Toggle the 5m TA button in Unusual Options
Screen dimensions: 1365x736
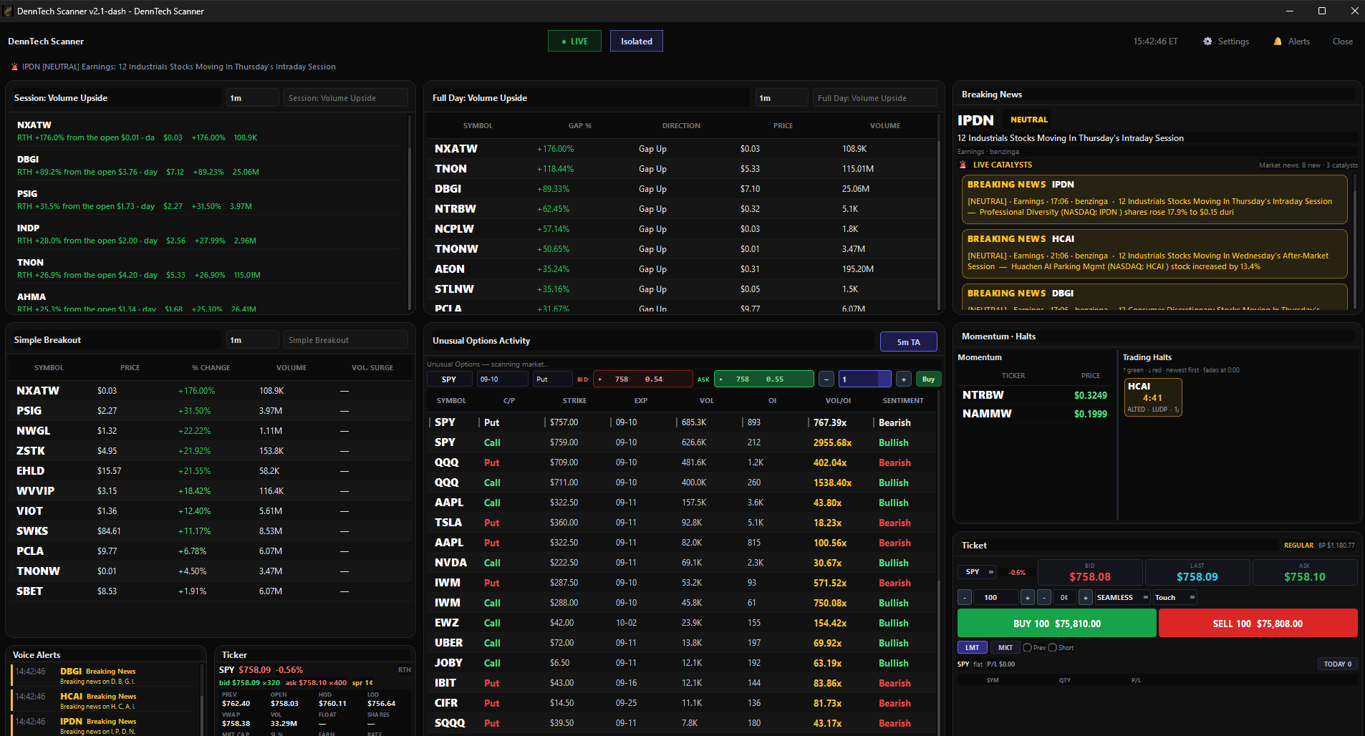click(x=908, y=342)
